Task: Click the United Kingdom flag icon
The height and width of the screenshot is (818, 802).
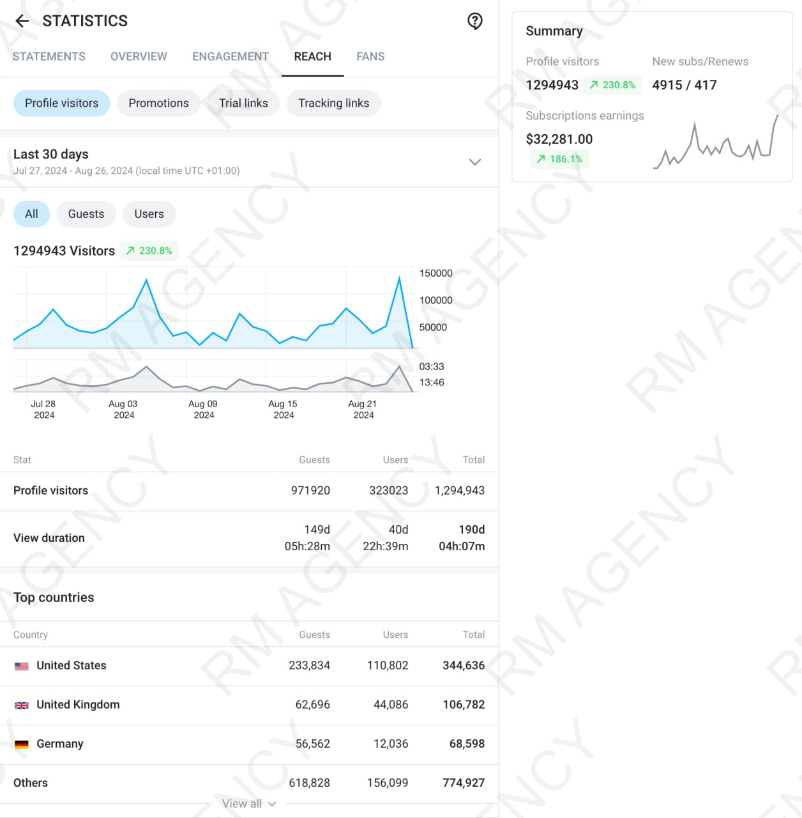Action: point(22,705)
